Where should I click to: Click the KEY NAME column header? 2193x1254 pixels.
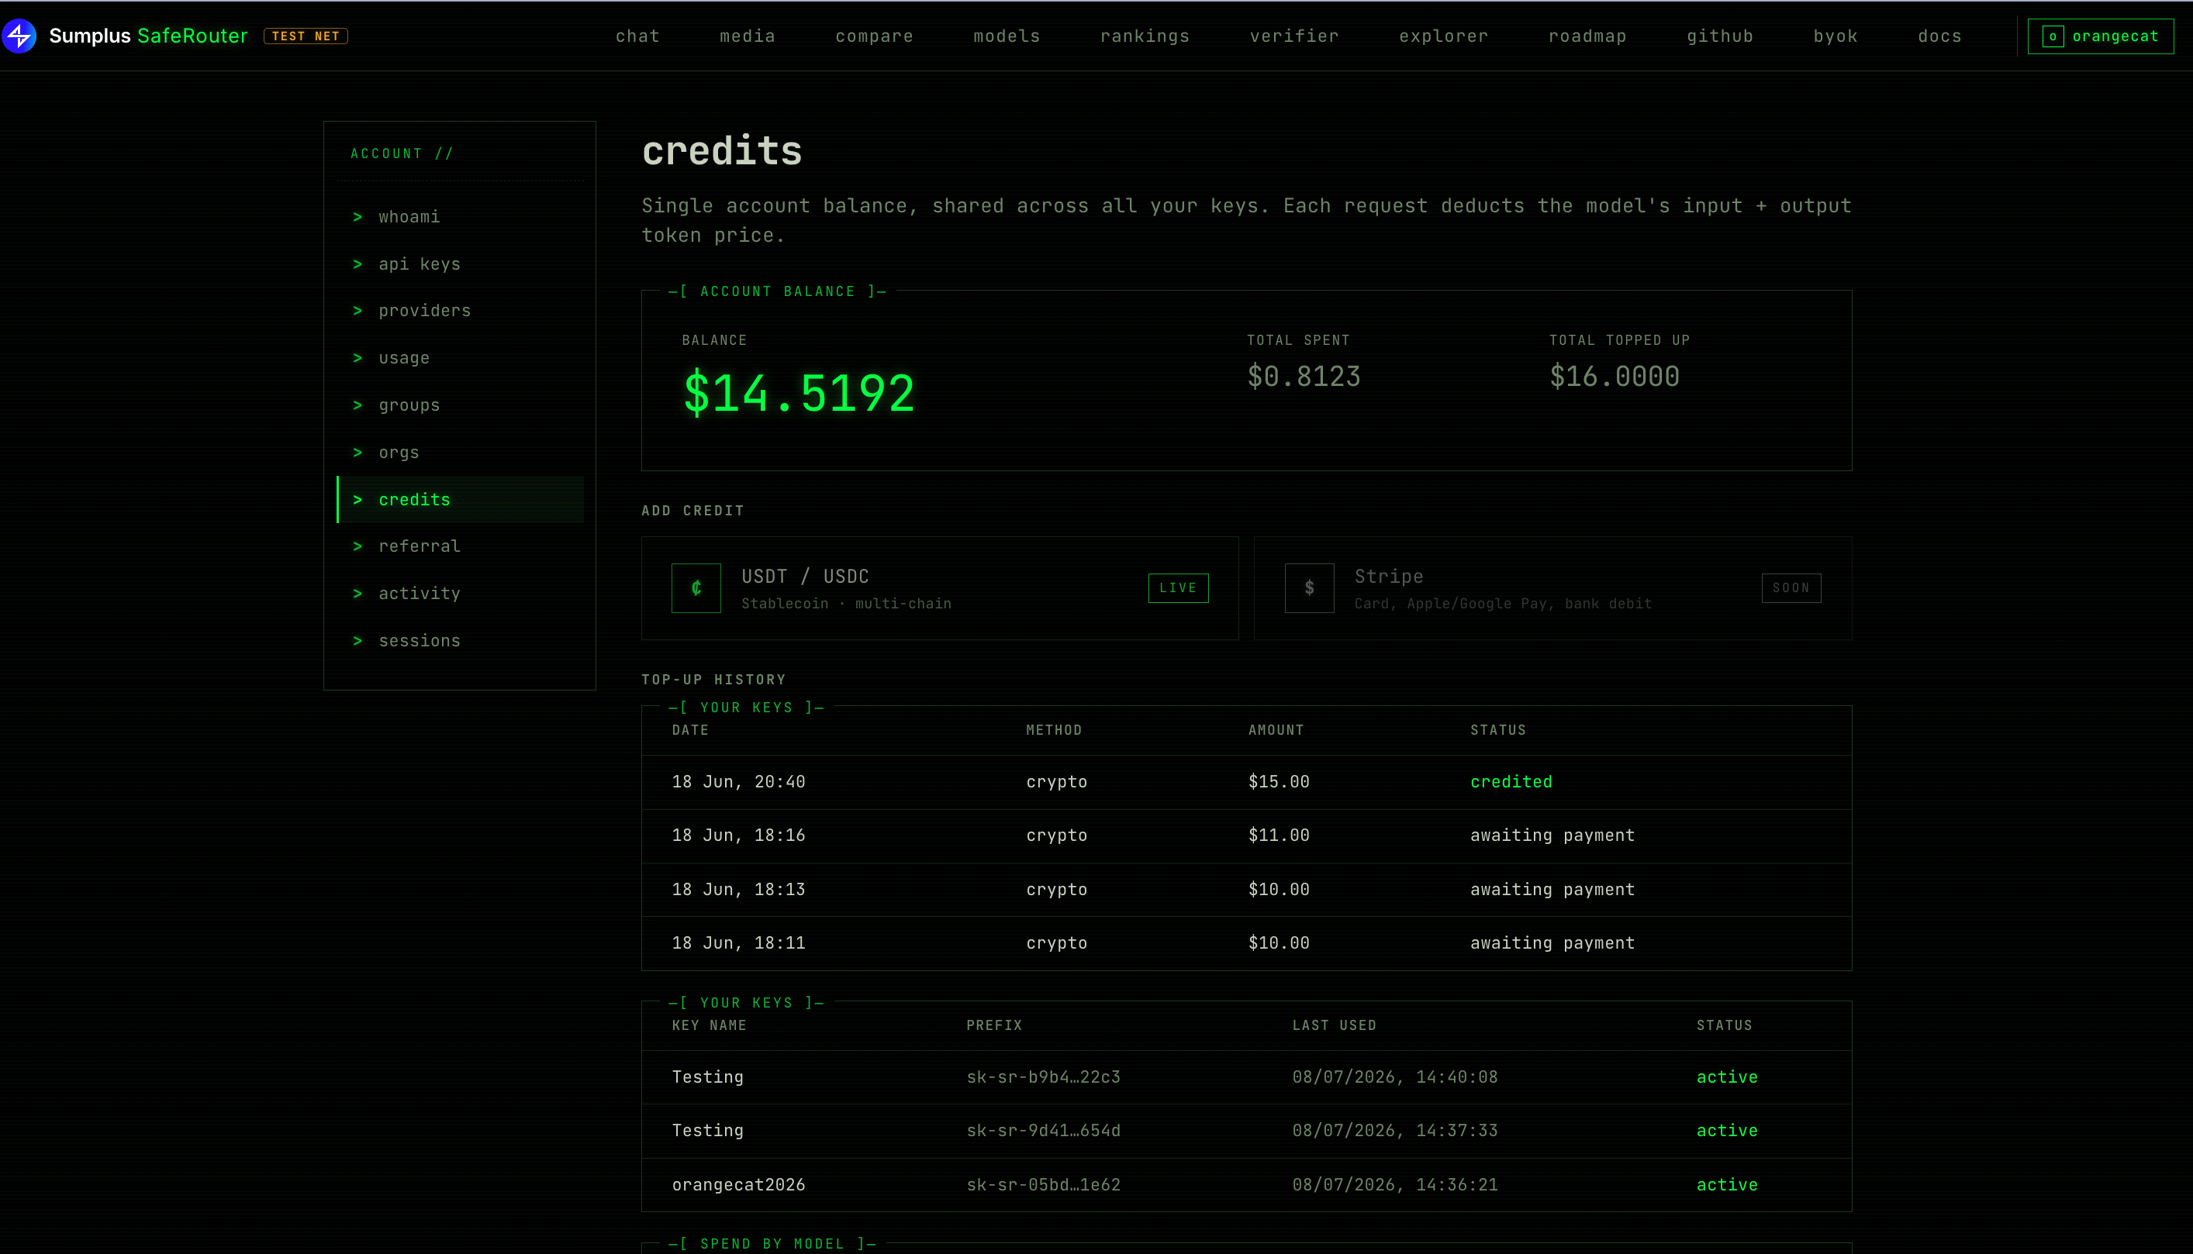point(710,1026)
